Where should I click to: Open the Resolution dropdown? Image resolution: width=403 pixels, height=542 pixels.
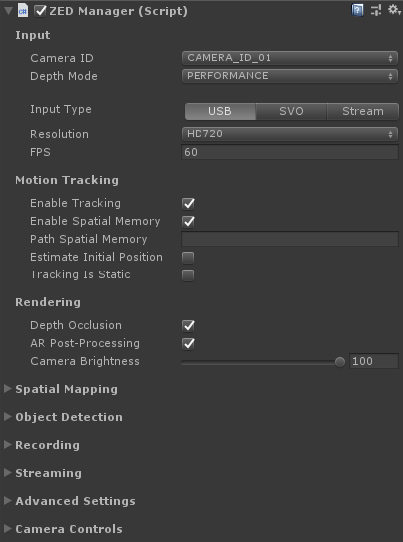(x=289, y=134)
